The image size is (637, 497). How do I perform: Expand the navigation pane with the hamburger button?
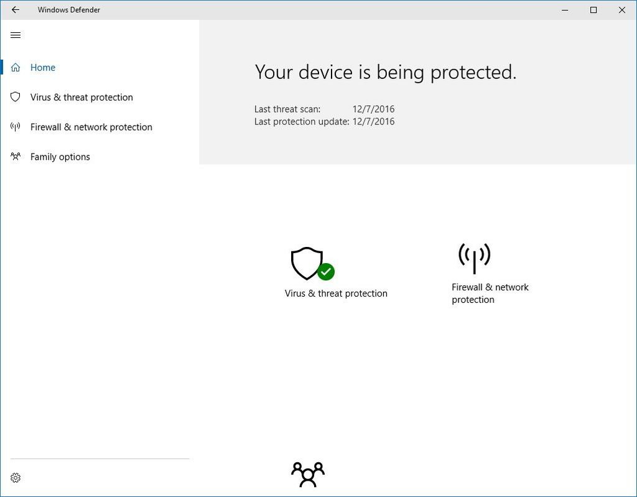click(x=16, y=35)
